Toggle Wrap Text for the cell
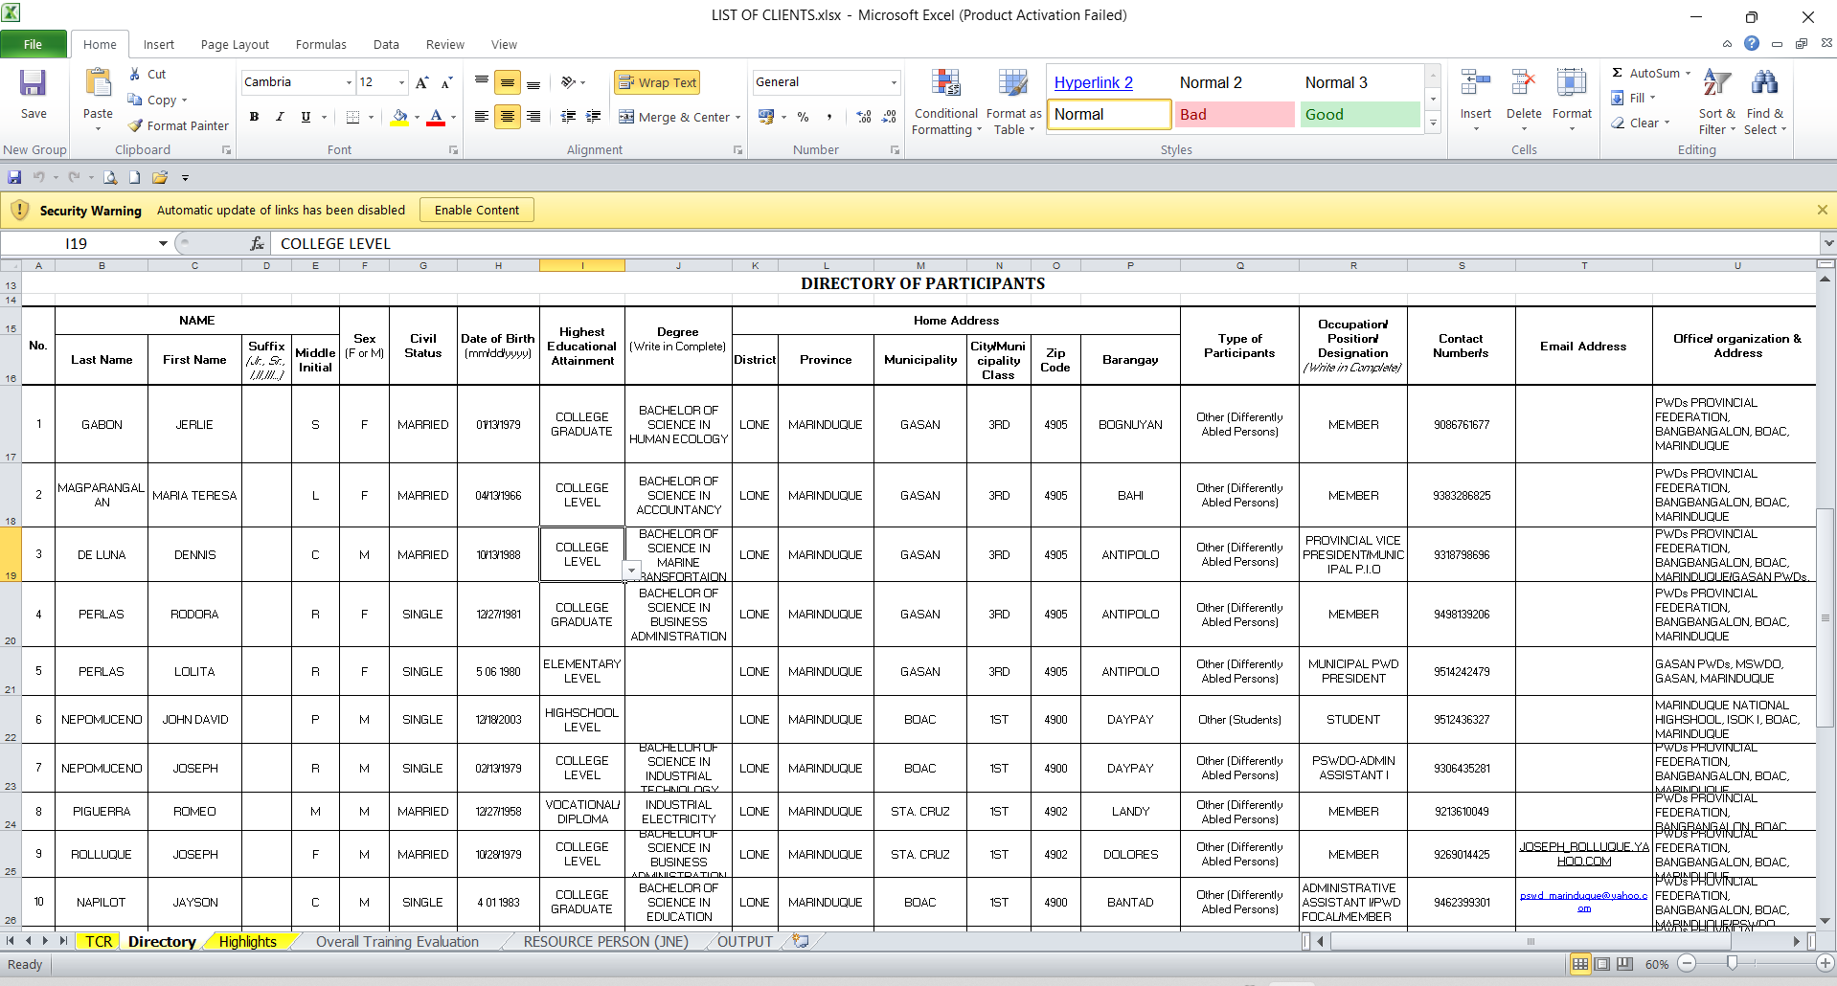 pos(657,82)
